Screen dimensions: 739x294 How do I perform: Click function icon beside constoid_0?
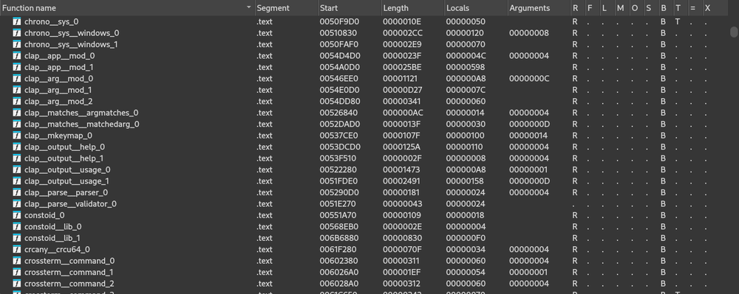pyautogui.click(x=17, y=215)
